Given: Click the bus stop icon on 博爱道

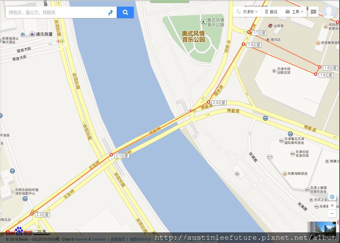Looking at the screenshot, I should [265, 118].
